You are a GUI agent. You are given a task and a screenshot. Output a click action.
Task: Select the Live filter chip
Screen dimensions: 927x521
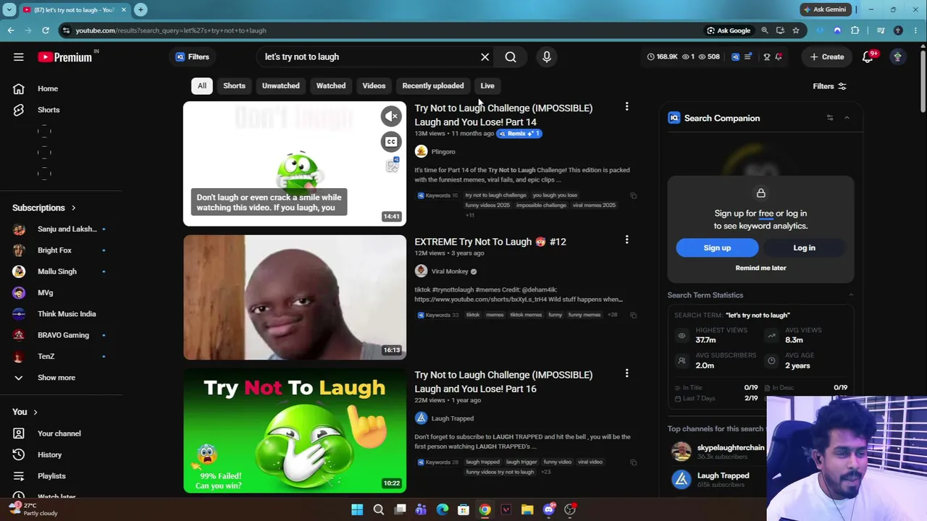[x=487, y=86]
